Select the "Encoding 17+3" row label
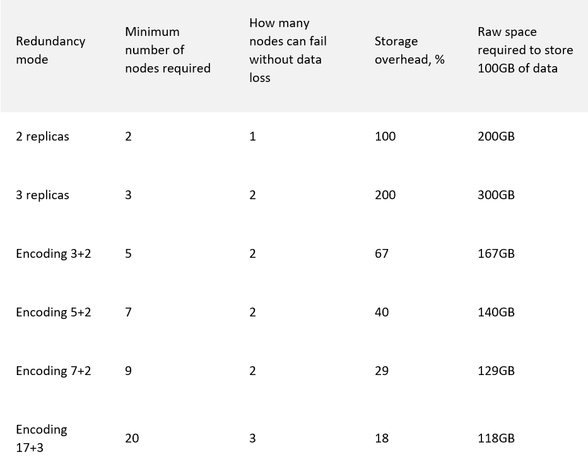 (x=42, y=439)
